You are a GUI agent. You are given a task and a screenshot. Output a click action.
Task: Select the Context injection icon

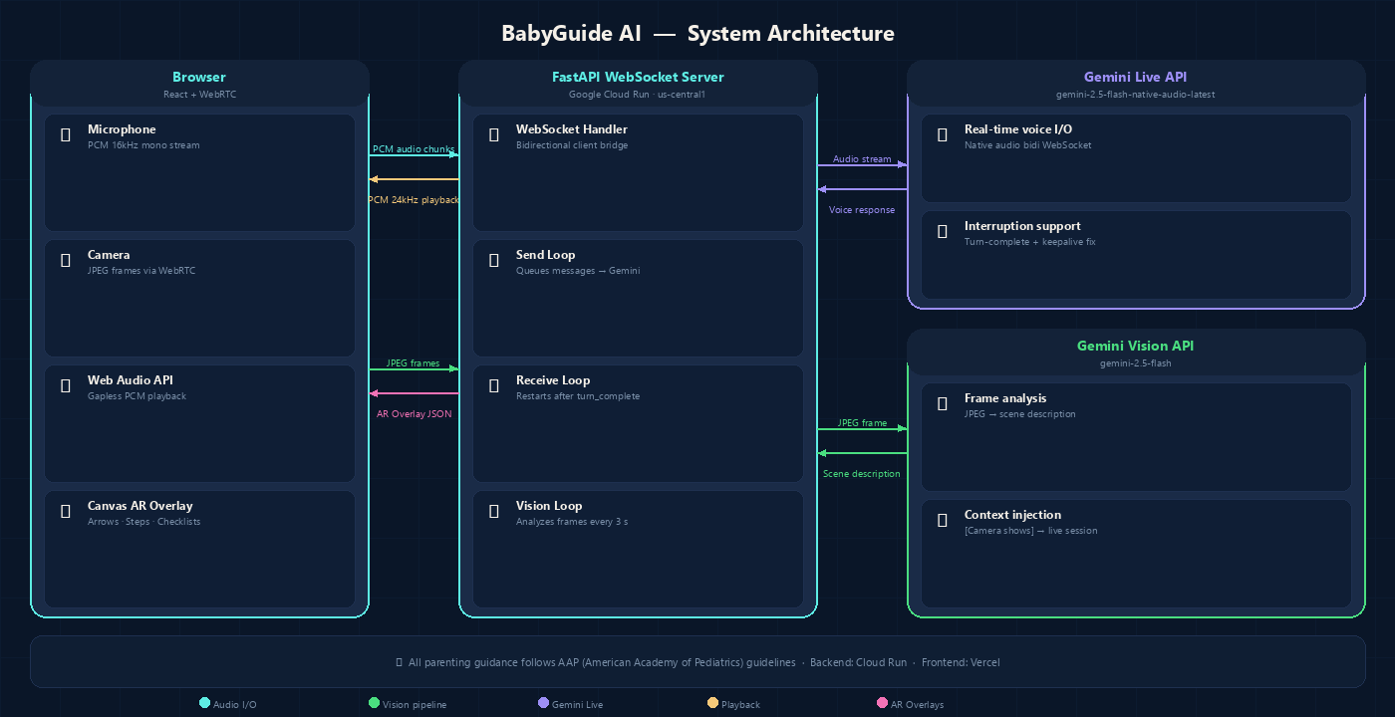(943, 520)
